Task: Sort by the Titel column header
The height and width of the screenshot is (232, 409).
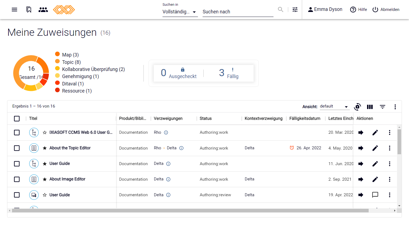Action: 33,118
